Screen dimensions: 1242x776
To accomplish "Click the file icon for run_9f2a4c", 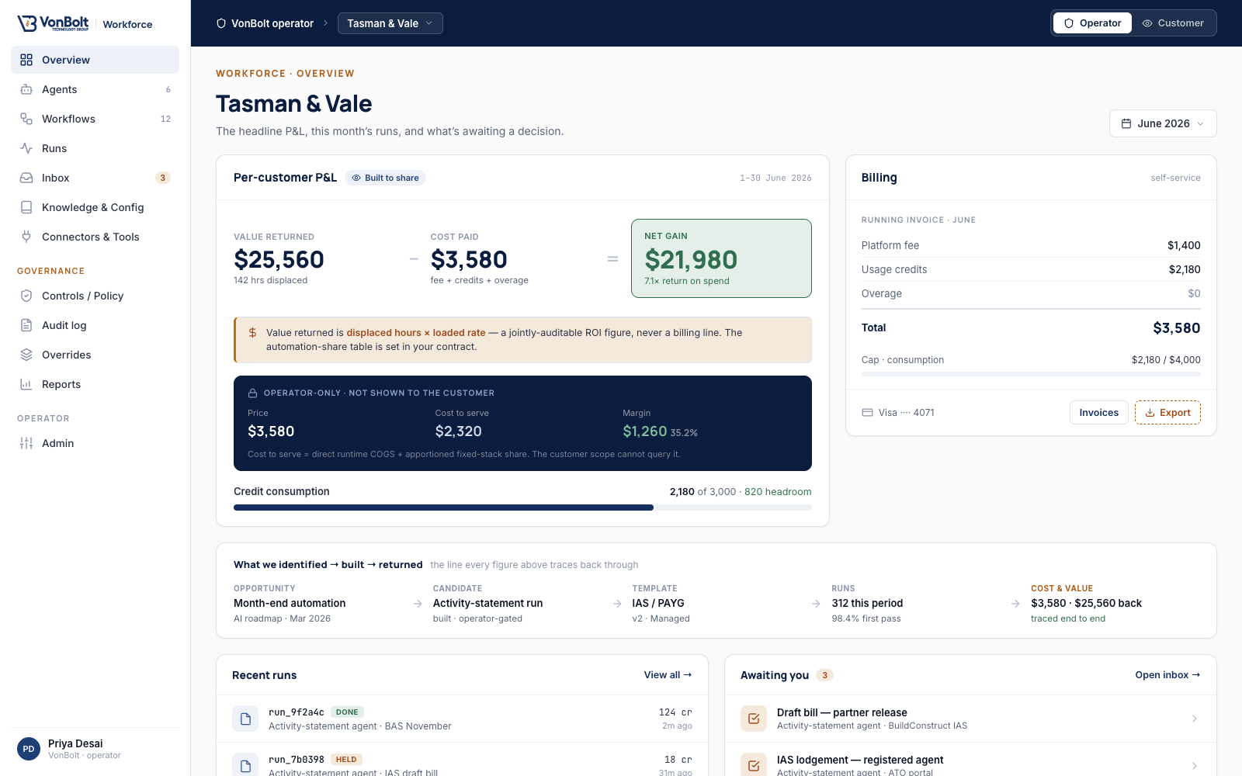I will [x=245, y=719].
